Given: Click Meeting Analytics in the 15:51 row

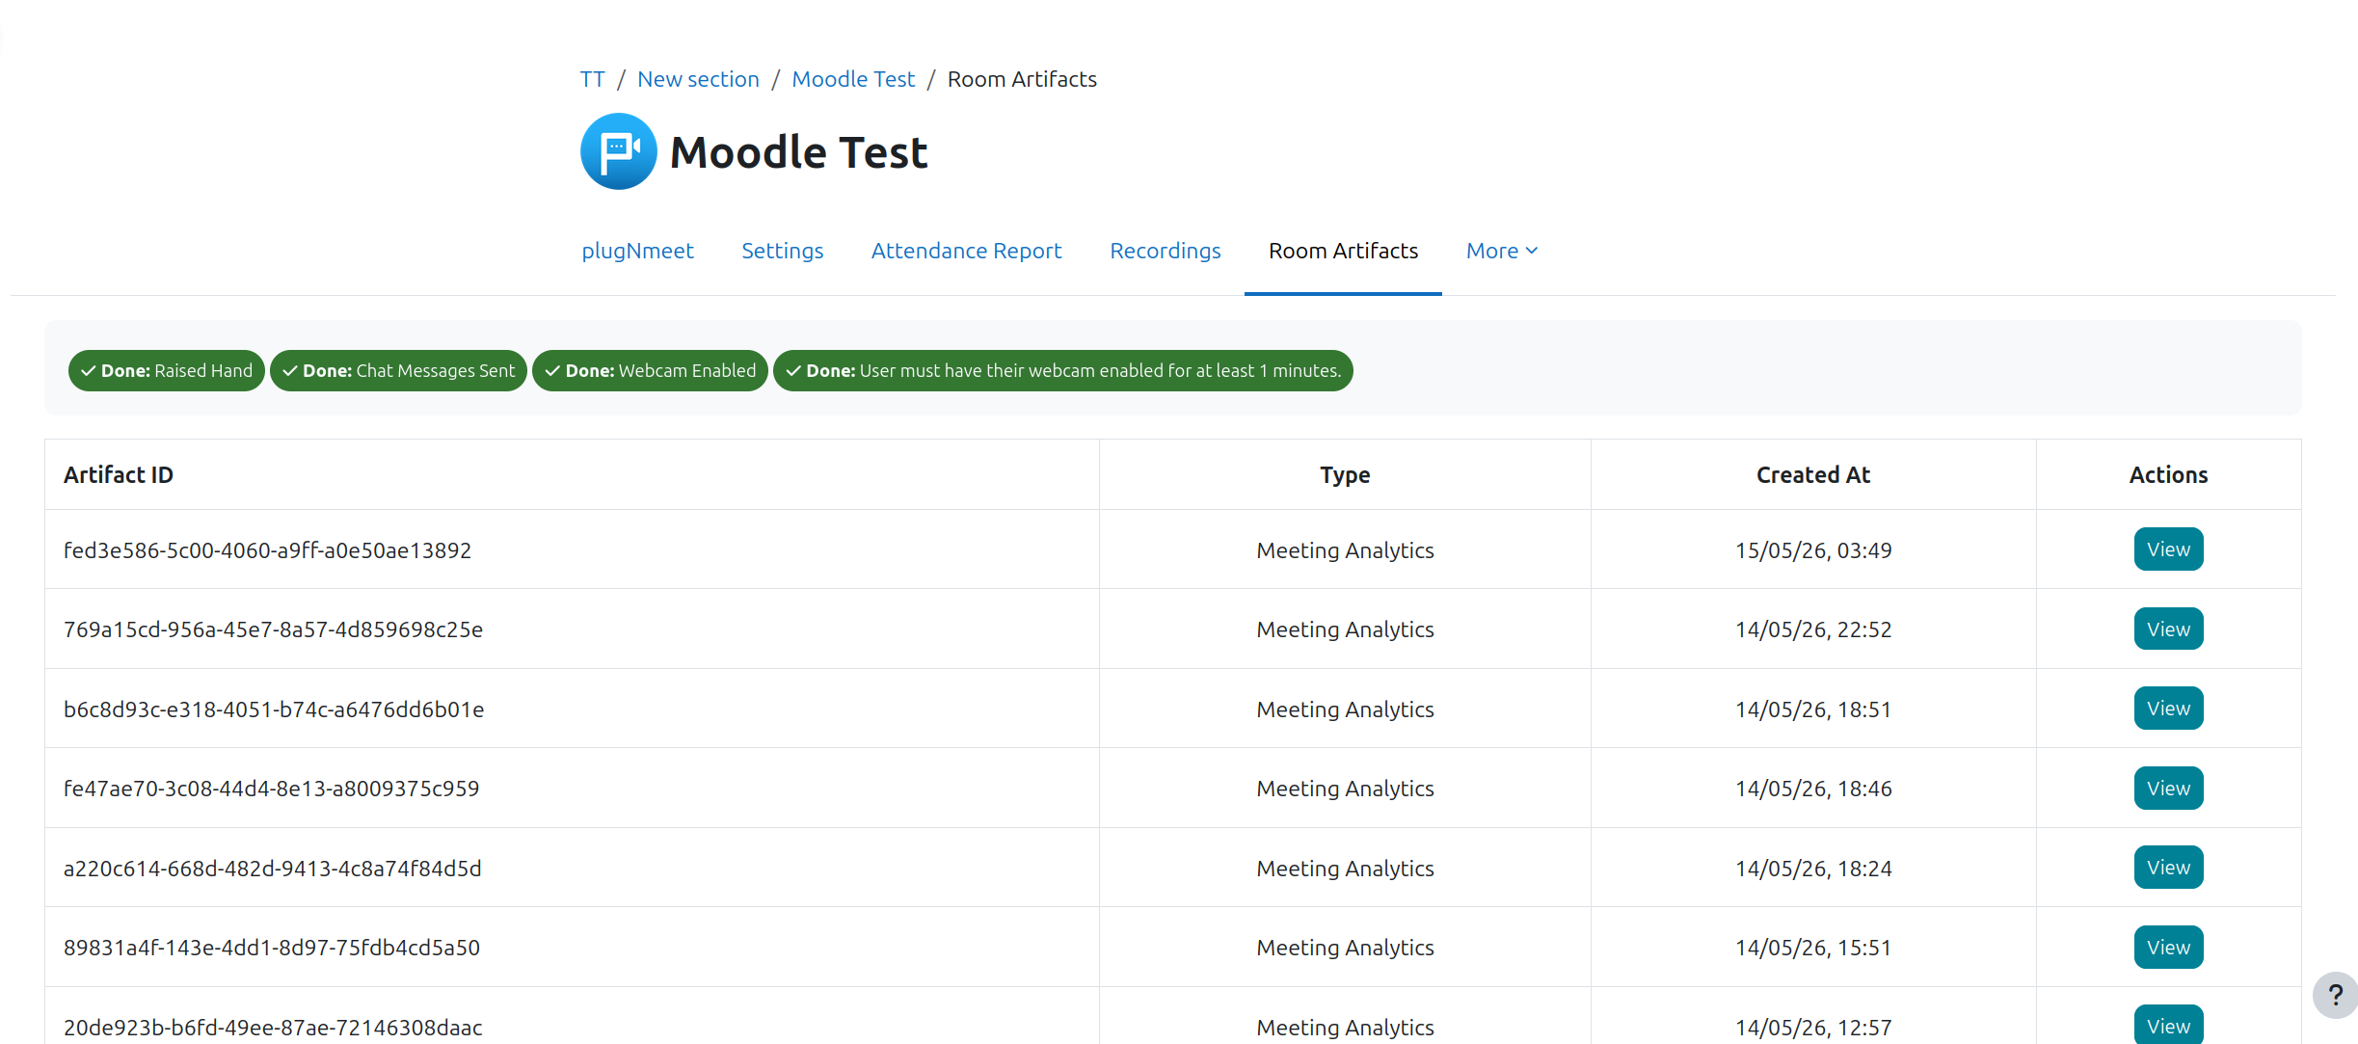Looking at the screenshot, I should pyautogui.click(x=1345, y=947).
